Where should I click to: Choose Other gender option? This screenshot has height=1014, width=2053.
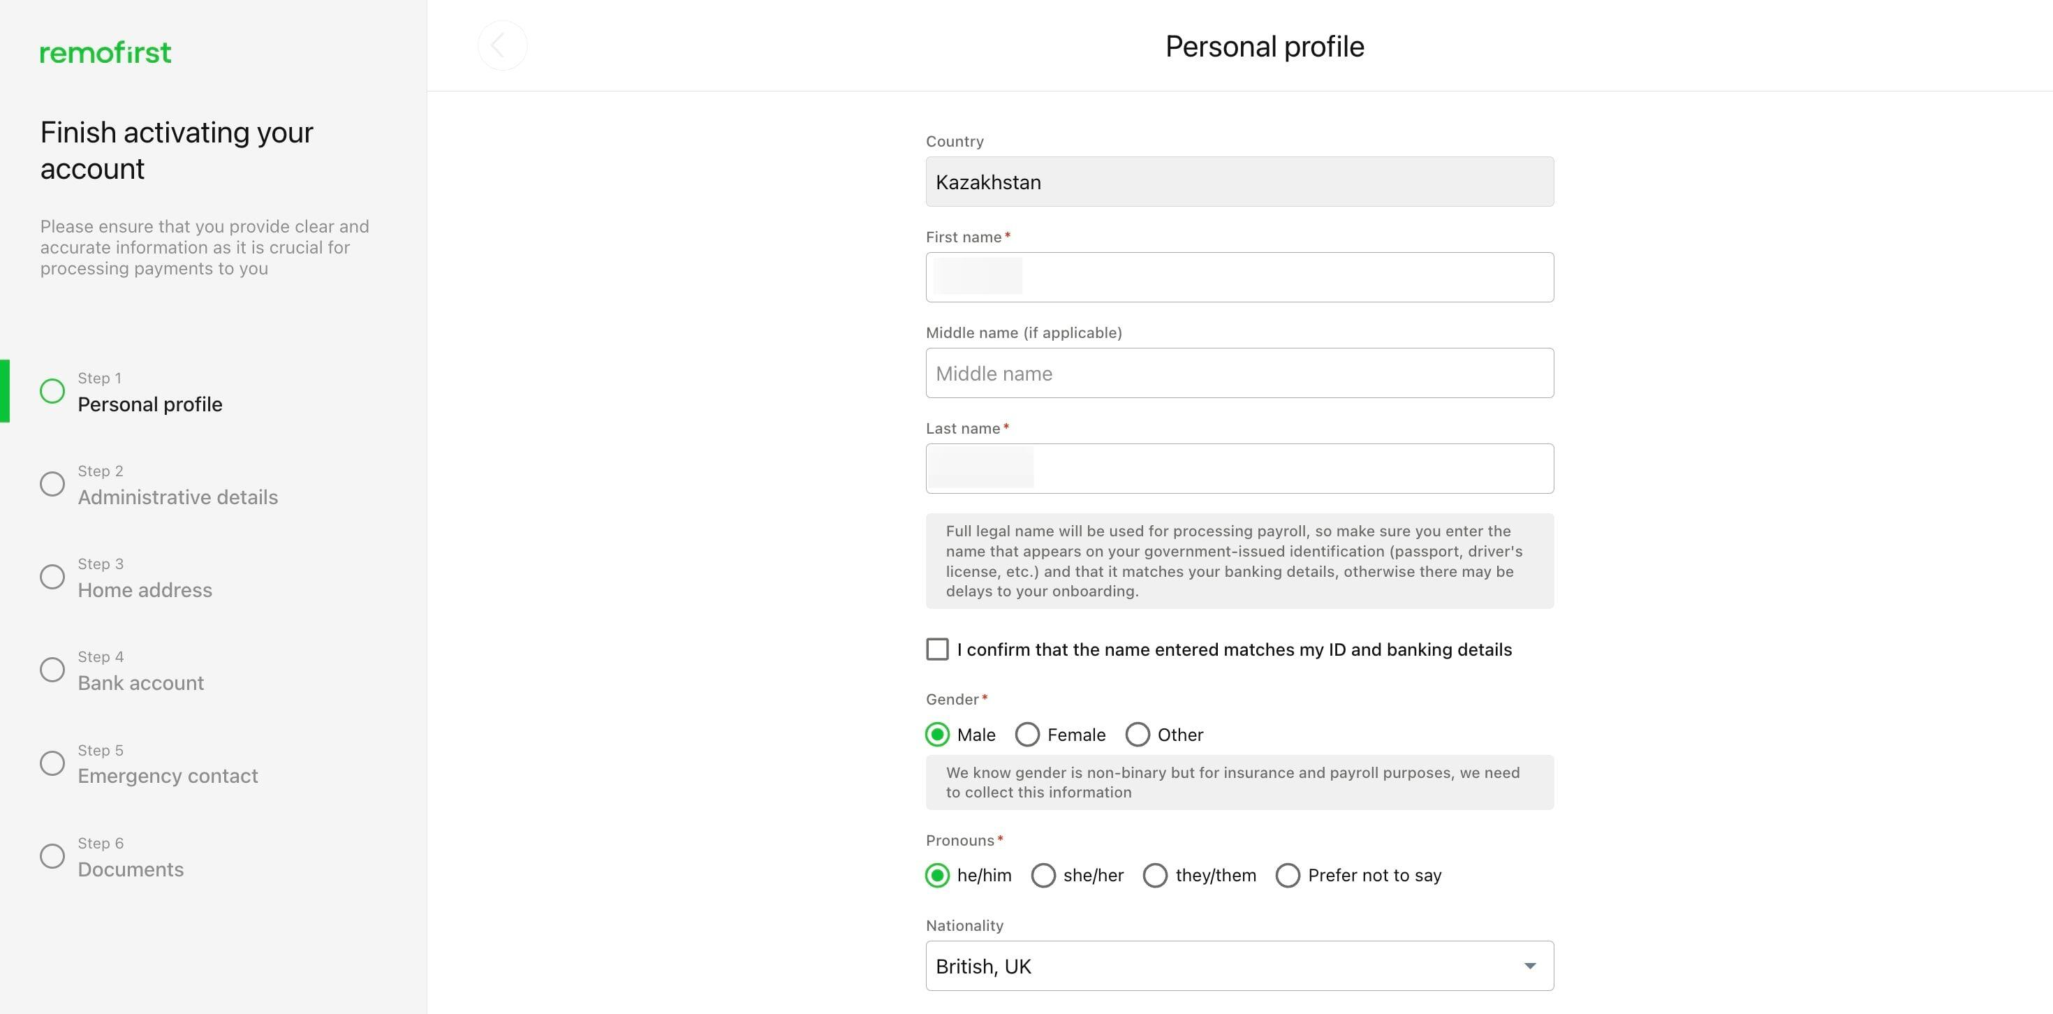1138,734
